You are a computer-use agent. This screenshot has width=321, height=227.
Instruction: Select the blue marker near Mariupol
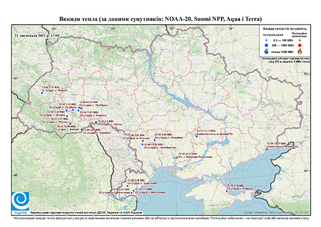267,149
